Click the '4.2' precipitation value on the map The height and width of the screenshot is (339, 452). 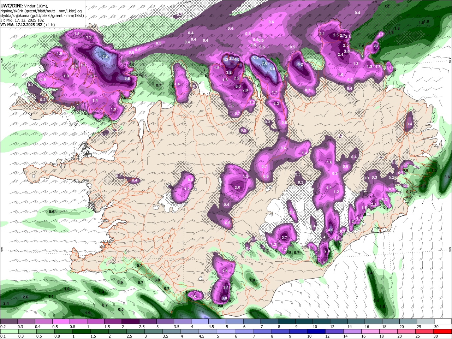[x=301, y=65]
